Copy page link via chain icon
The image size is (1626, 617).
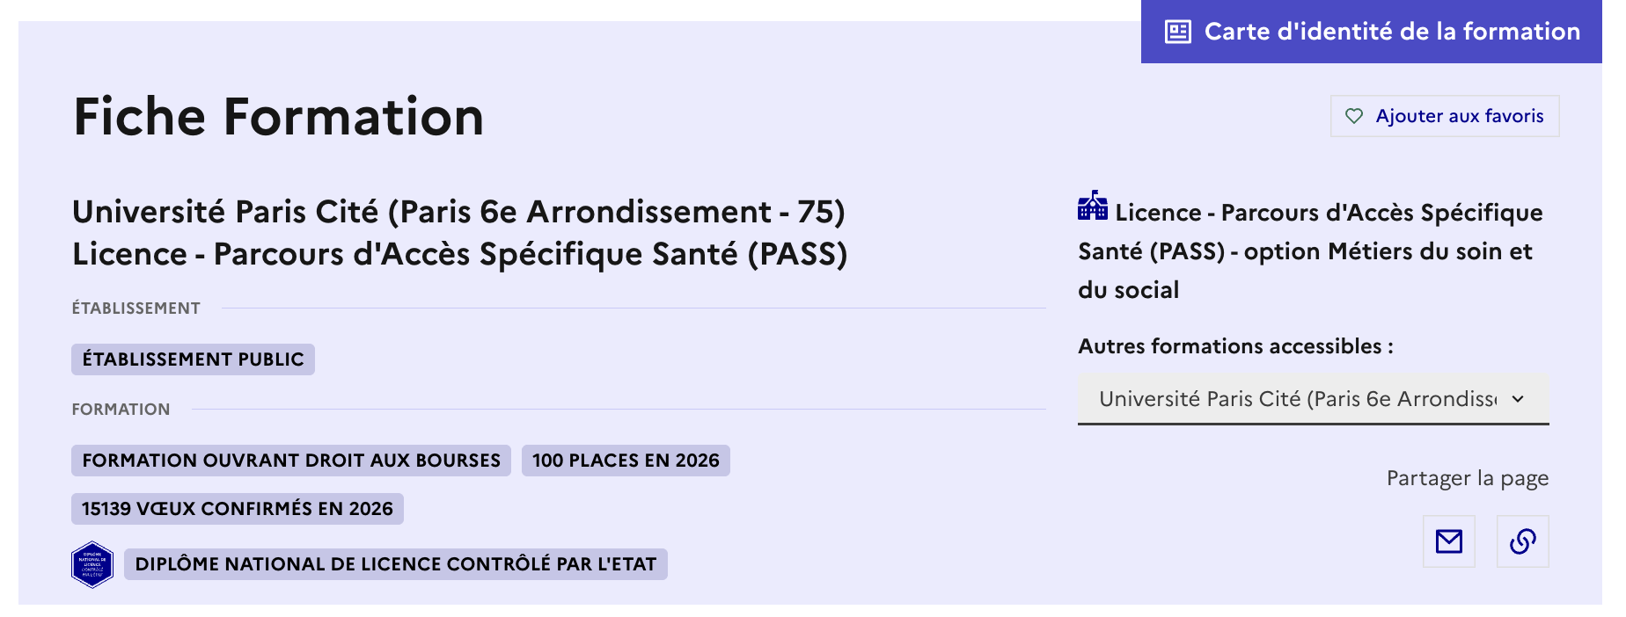pyautogui.click(x=1523, y=541)
